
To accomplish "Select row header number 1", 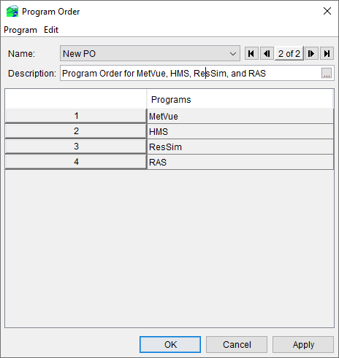I will pyautogui.click(x=76, y=116).
